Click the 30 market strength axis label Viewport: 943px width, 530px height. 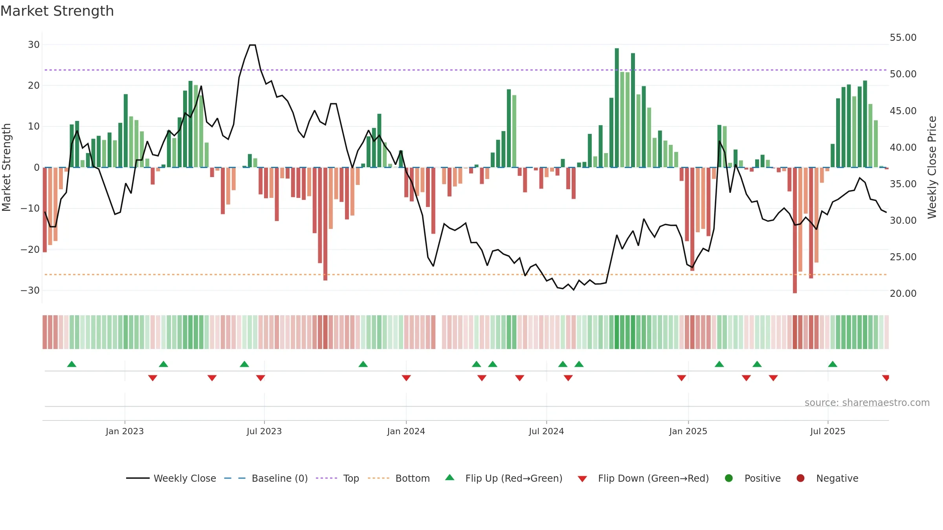click(x=34, y=45)
